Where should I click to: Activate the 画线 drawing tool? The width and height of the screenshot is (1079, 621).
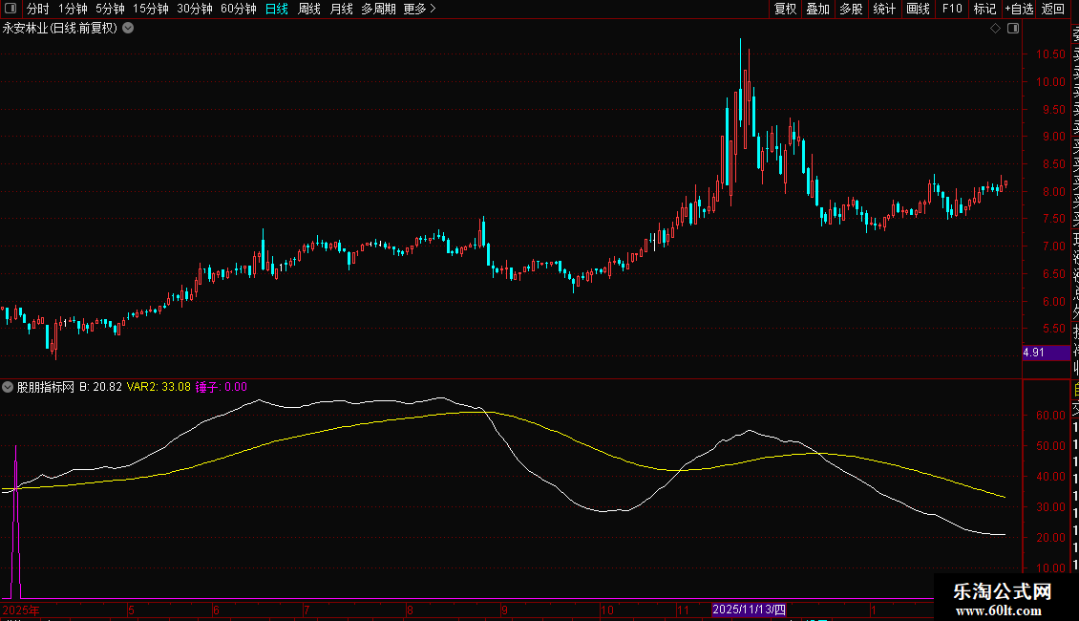tap(918, 9)
